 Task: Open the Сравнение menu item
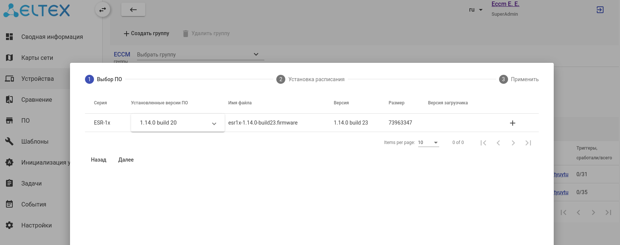pos(37,99)
